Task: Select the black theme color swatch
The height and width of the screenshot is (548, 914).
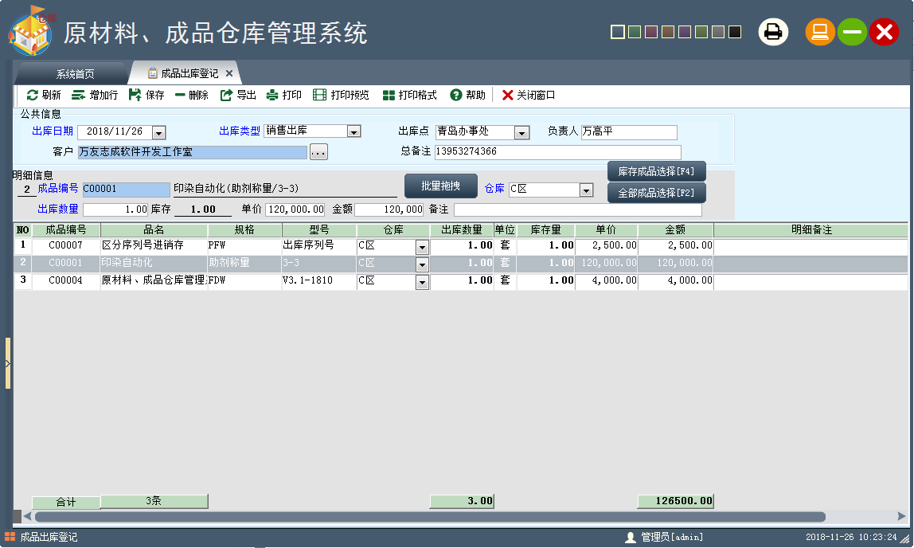Action: (735, 32)
